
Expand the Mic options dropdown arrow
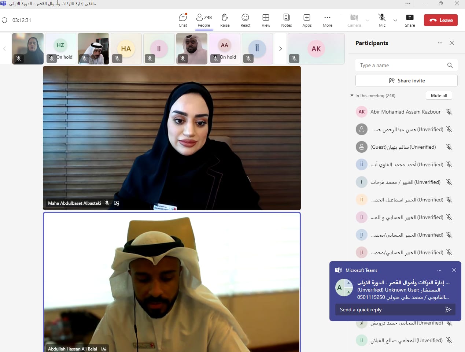point(395,21)
